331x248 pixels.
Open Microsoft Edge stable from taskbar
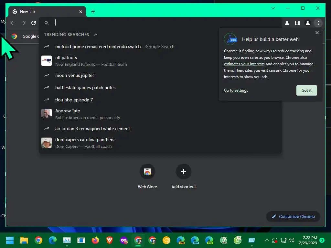point(53,240)
